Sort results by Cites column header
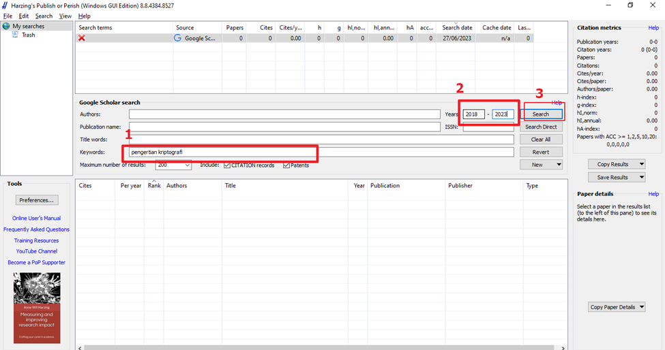Image resolution: width=665 pixels, height=350 pixels. pos(95,186)
